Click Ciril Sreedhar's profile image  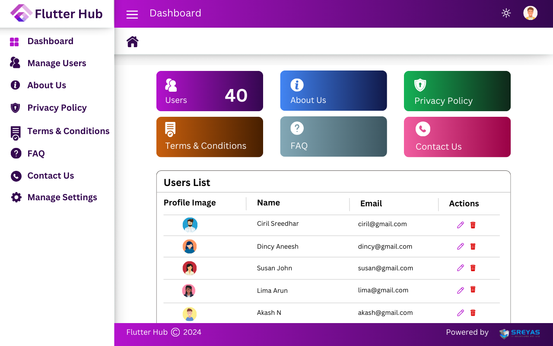pos(190,225)
